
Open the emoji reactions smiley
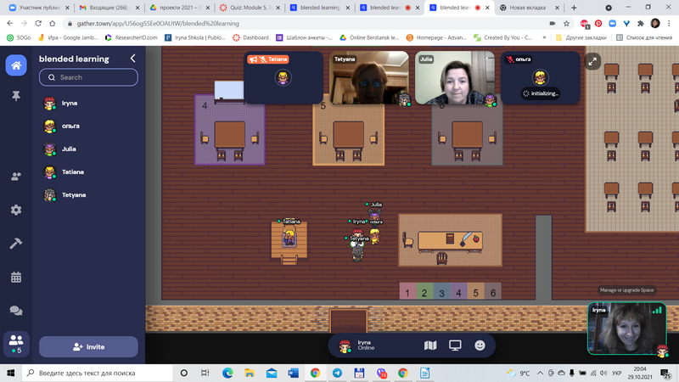[x=480, y=345]
